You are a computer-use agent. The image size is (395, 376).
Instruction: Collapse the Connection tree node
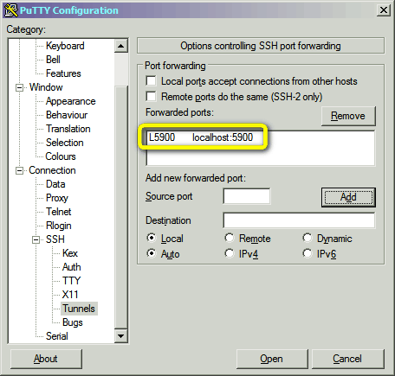pos(19,170)
